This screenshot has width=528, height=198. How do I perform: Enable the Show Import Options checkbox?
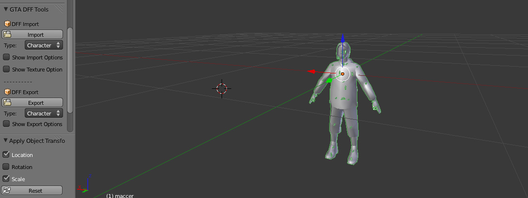pyautogui.click(x=6, y=57)
